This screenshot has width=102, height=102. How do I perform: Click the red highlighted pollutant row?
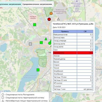(73, 53)
